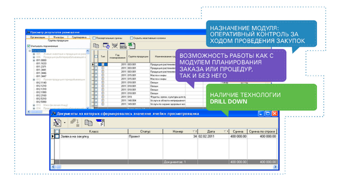Click the Excel export icon in the main toolbar
Screen dimensions: 349x177
[x=132, y=46]
